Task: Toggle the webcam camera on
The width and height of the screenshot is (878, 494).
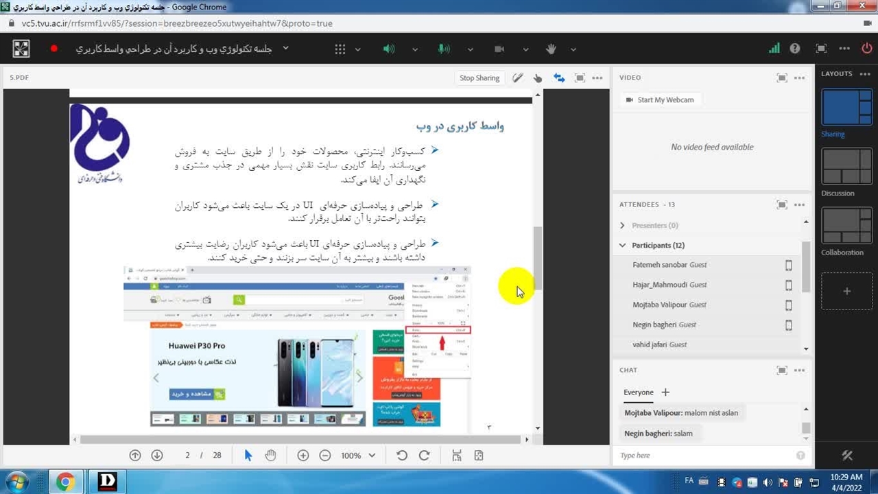Action: coord(499,49)
